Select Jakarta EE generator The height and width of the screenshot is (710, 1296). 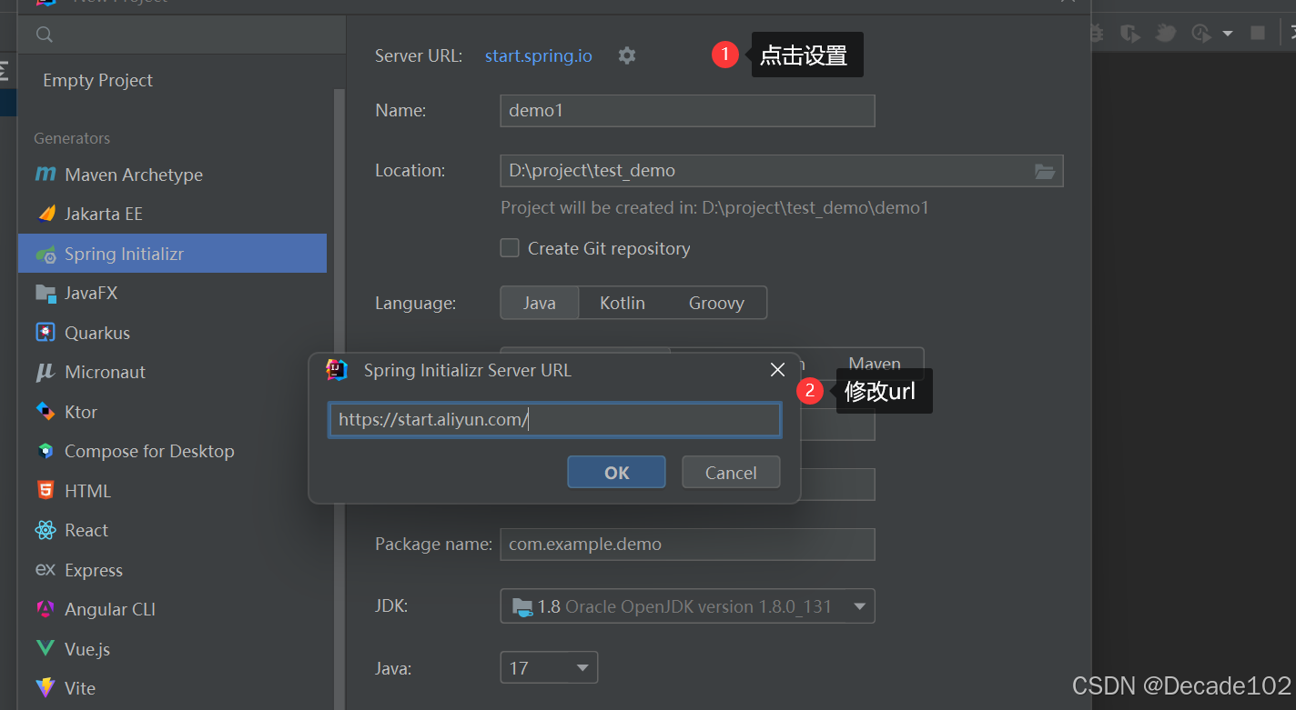click(172, 214)
